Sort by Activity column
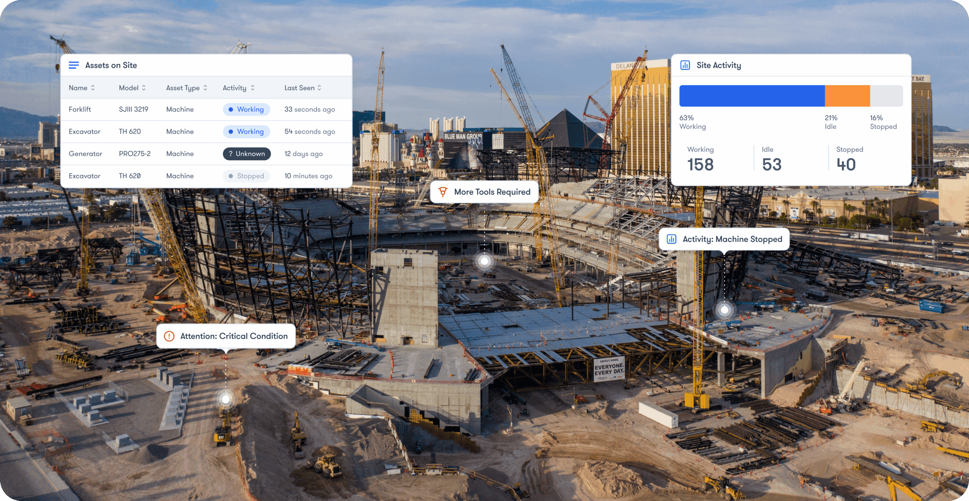Screen dimensions: 969x501 point(252,88)
